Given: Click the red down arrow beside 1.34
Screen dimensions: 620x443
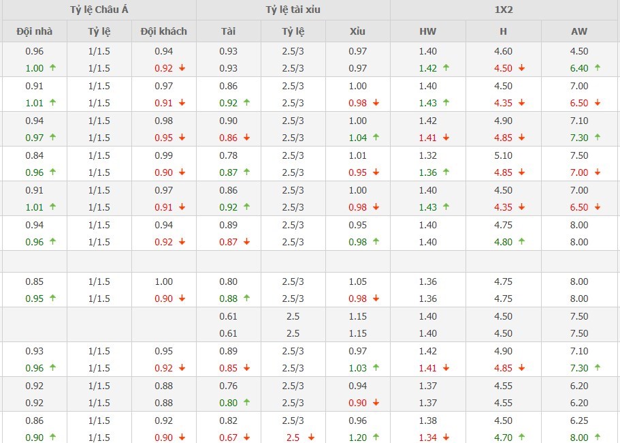Looking at the screenshot, I should (x=446, y=438).
